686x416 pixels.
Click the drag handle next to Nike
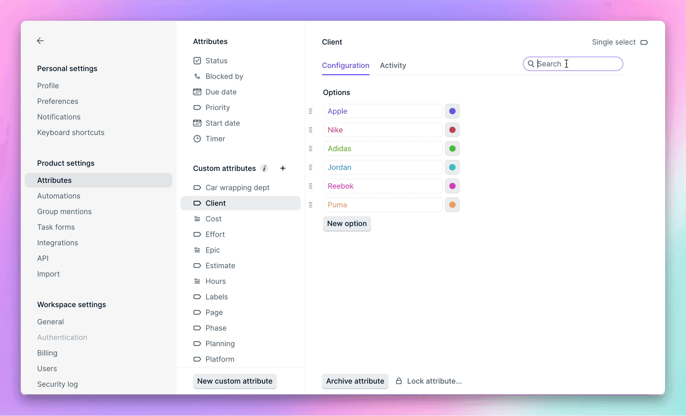(310, 130)
